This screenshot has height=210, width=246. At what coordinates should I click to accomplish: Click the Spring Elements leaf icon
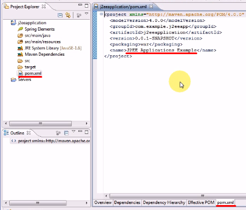(20, 29)
